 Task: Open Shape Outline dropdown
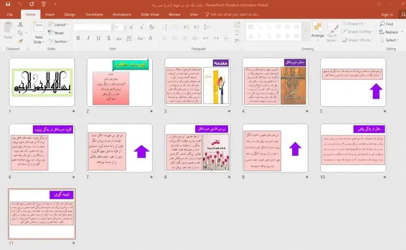tap(357, 32)
